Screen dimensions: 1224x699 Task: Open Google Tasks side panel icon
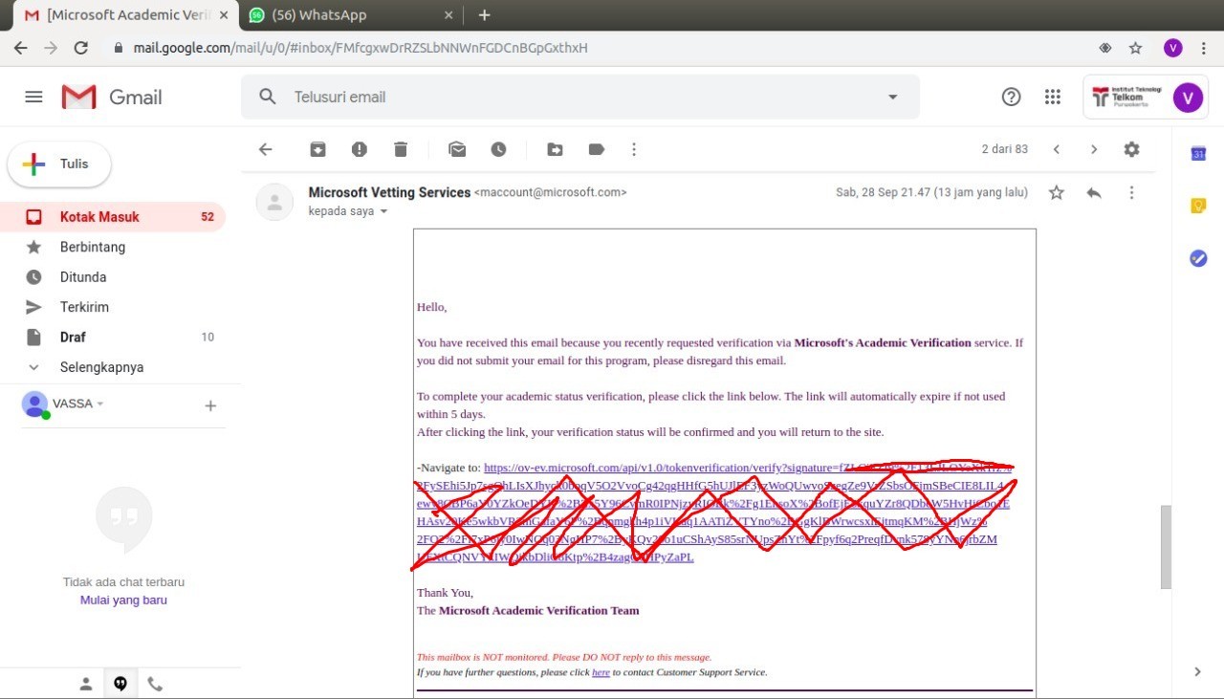pyautogui.click(x=1198, y=258)
